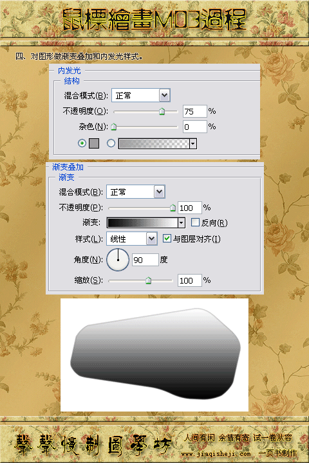
Task: Select the solid color radio button
Action: (x=82, y=143)
